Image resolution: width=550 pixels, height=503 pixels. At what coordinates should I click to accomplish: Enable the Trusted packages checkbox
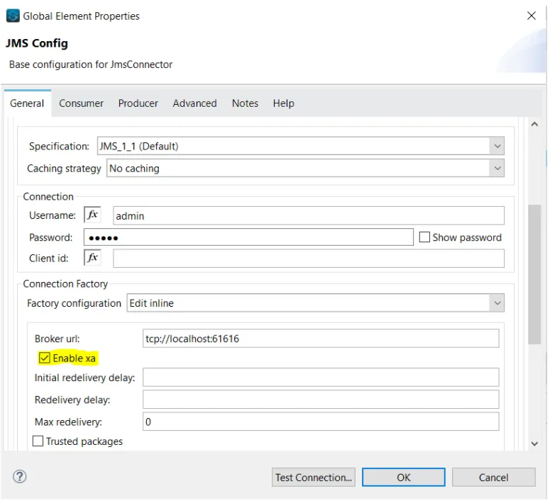[x=38, y=441]
